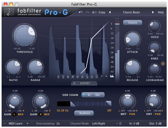Click the Copy button
The image size is (168, 128).
pos(102,12)
